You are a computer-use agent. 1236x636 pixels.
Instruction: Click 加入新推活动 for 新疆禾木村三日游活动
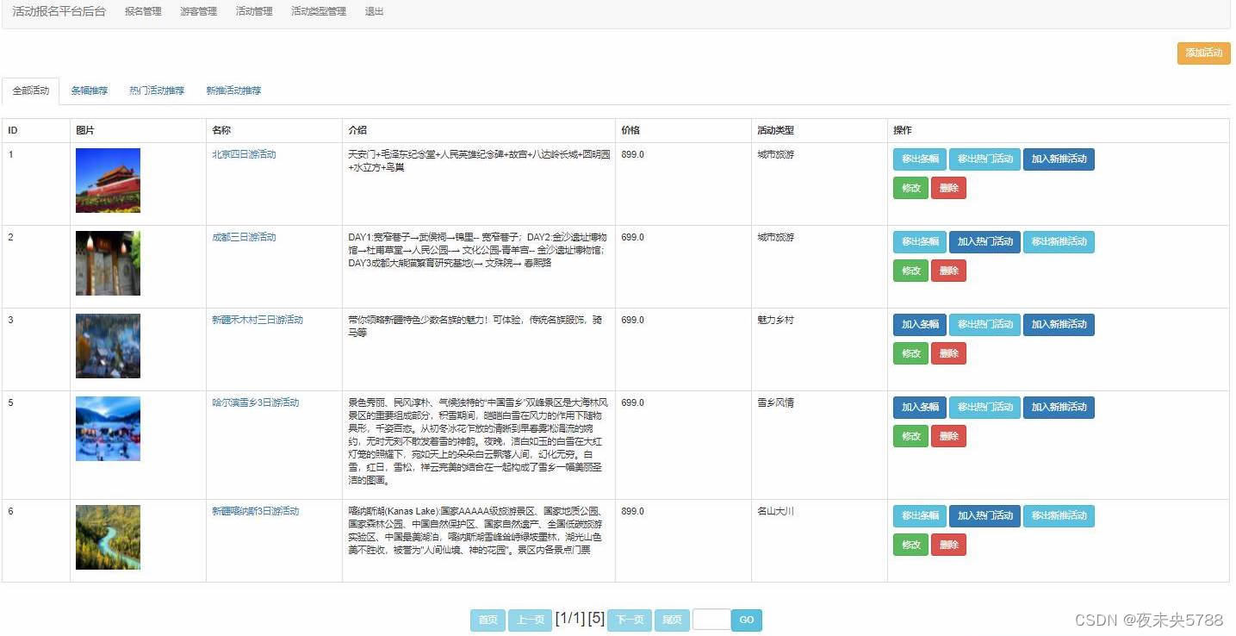click(x=1059, y=325)
